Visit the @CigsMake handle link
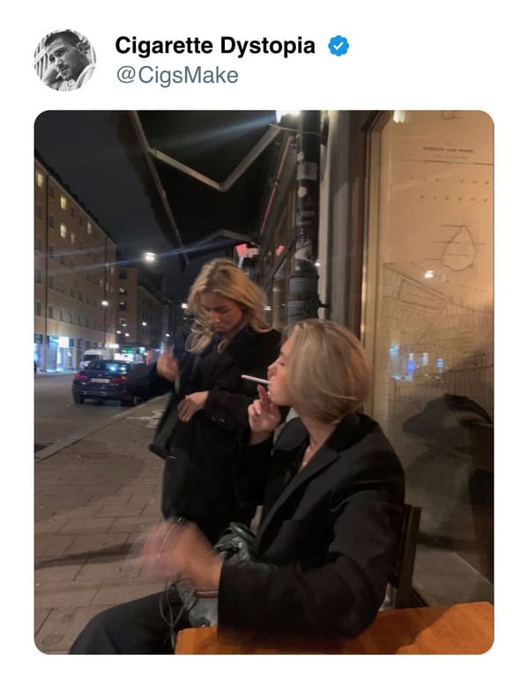Viewport: 528px width, 684px height. [177, 75]
